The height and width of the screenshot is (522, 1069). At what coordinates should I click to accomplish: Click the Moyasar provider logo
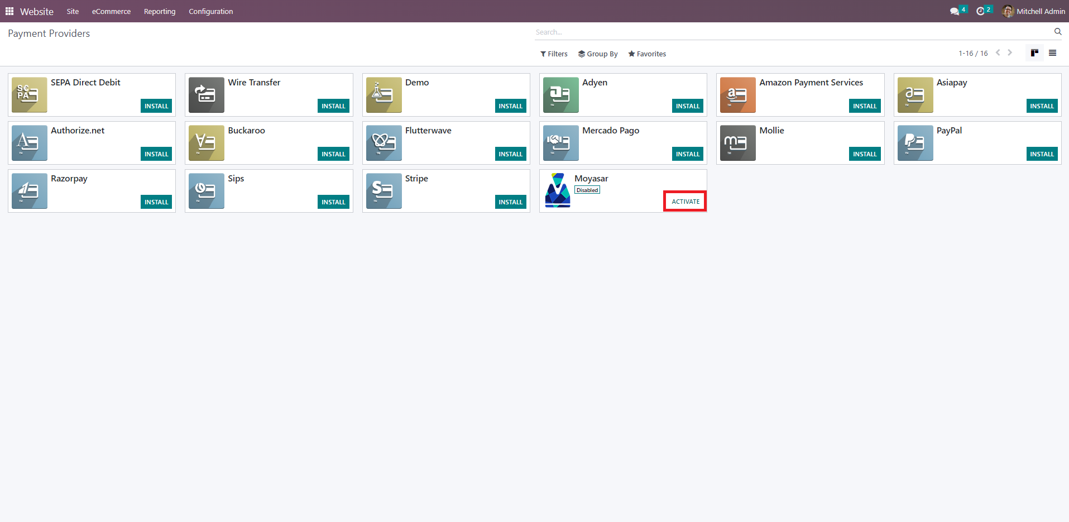coord(557,191)
